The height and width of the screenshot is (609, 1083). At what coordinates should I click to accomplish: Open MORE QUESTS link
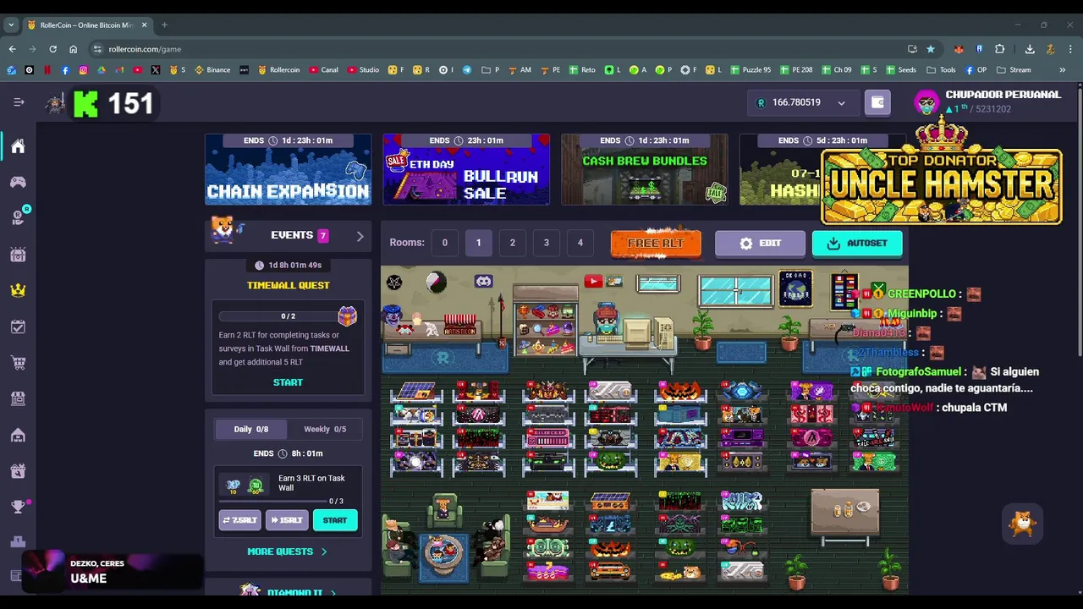[x=287, y=551]
